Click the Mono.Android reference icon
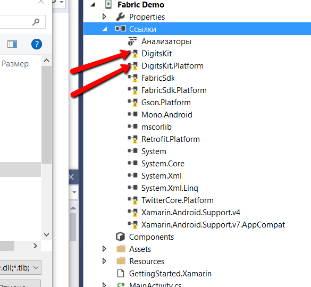Screen dimensions: 311x287 [x=133, y=114]
